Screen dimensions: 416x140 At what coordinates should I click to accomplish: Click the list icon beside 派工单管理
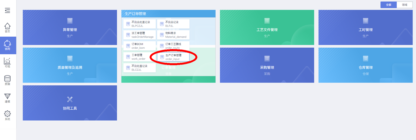click(128, 35)
